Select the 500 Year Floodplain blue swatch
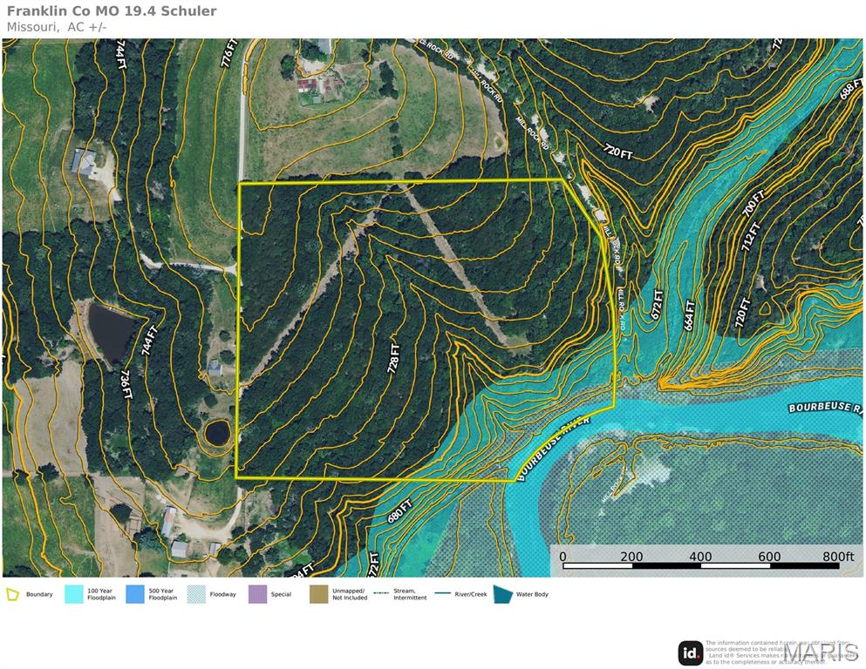866x669 pixels. pyautogui.click(x=135, y=594)
